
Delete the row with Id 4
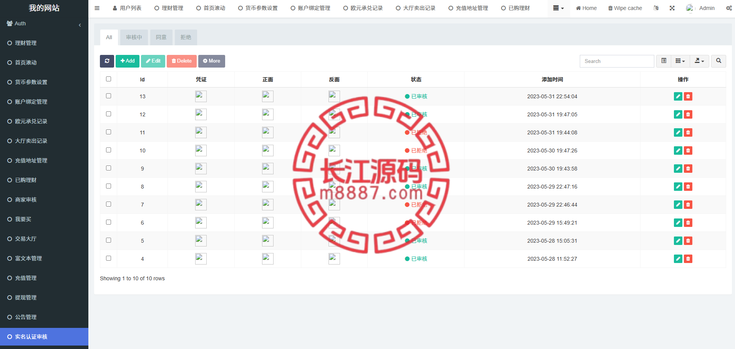[688, 259]
